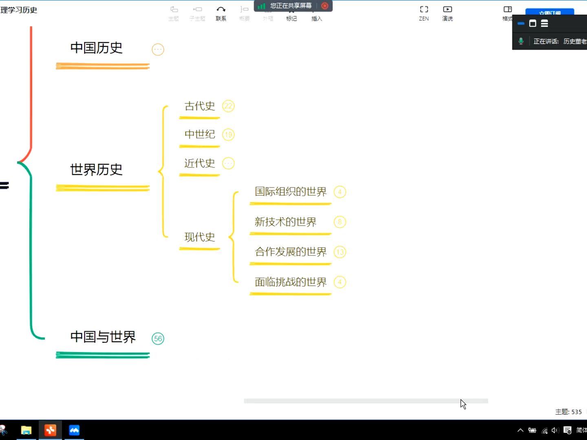Click the 正在讲话 speaker label
Screen dimensions: 587x440
(546, 41)
